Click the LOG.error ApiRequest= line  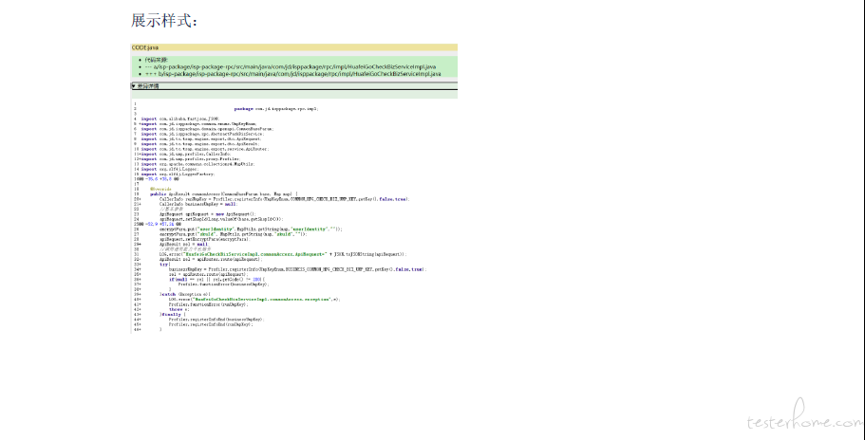[x=284, y=254]
